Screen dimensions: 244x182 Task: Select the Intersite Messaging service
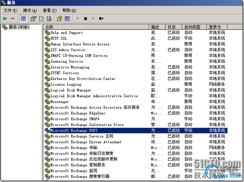coord(70,67)
